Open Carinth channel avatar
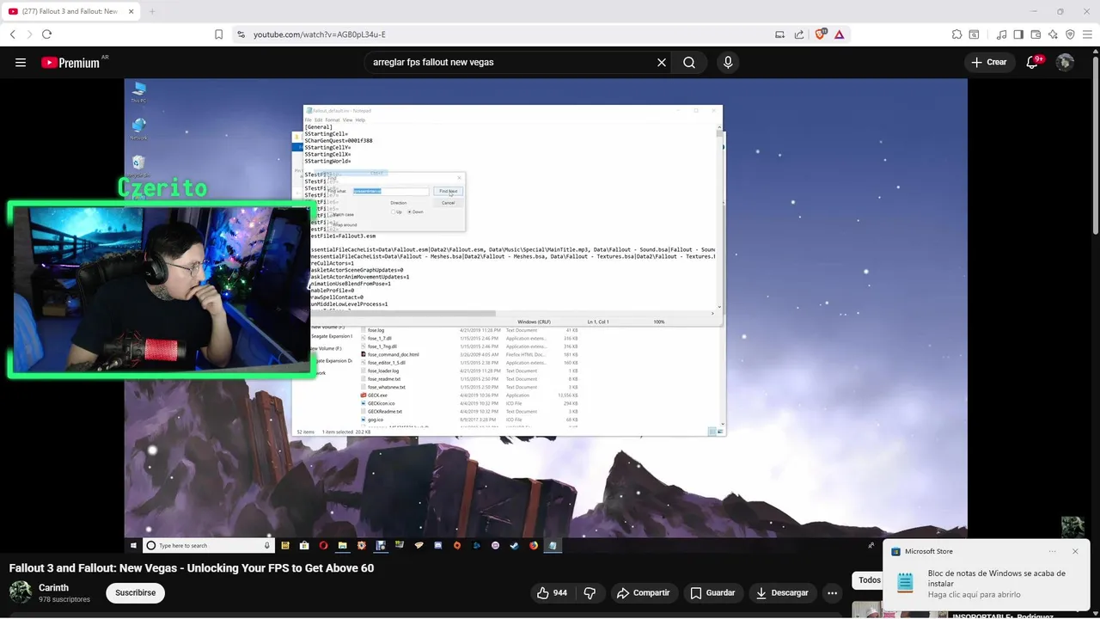 click(x=21, y=592)
